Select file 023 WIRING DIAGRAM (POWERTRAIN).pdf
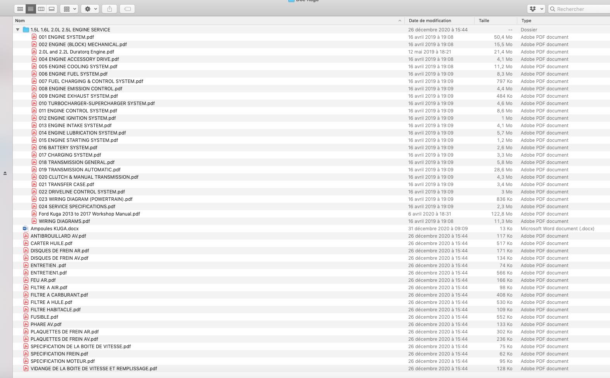Screen dimensions: 610x378 (85, 199)
